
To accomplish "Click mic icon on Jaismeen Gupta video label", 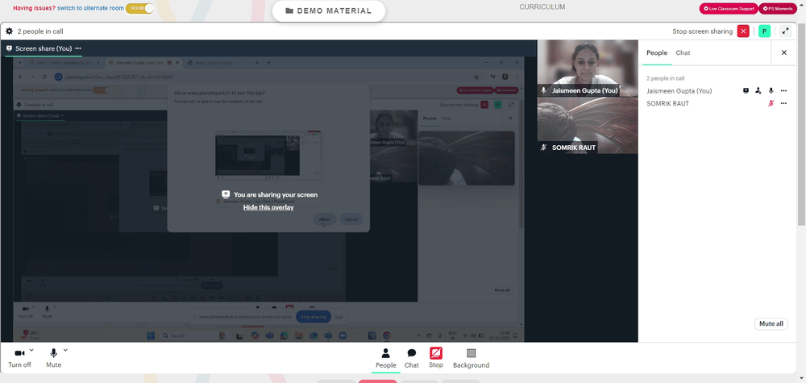I will tap(544, 90).
